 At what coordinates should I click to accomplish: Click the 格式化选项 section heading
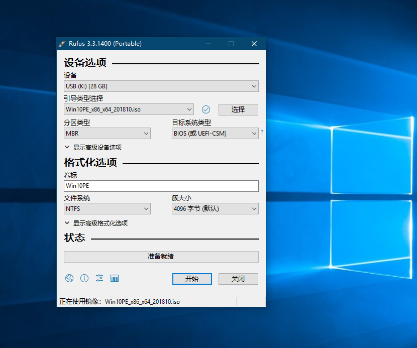[90, 162]
